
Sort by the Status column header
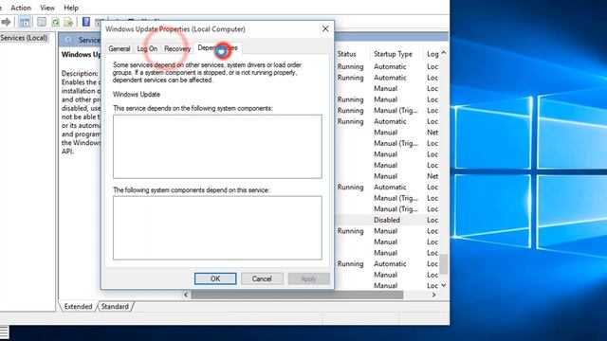point(346,54)
